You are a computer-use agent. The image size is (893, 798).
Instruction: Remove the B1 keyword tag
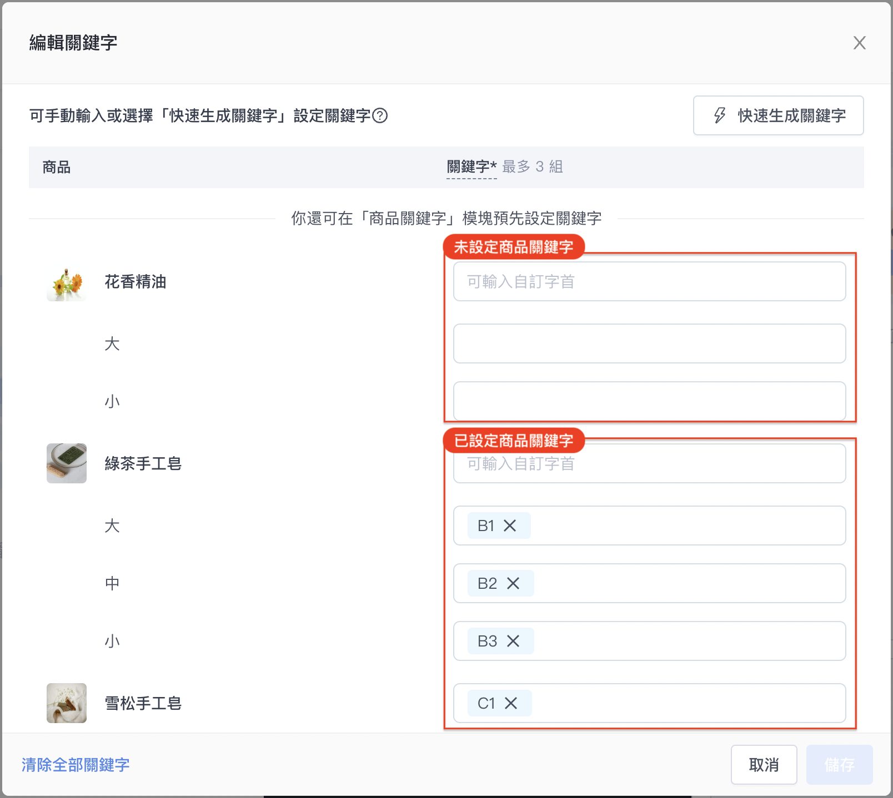click(510, 526)
